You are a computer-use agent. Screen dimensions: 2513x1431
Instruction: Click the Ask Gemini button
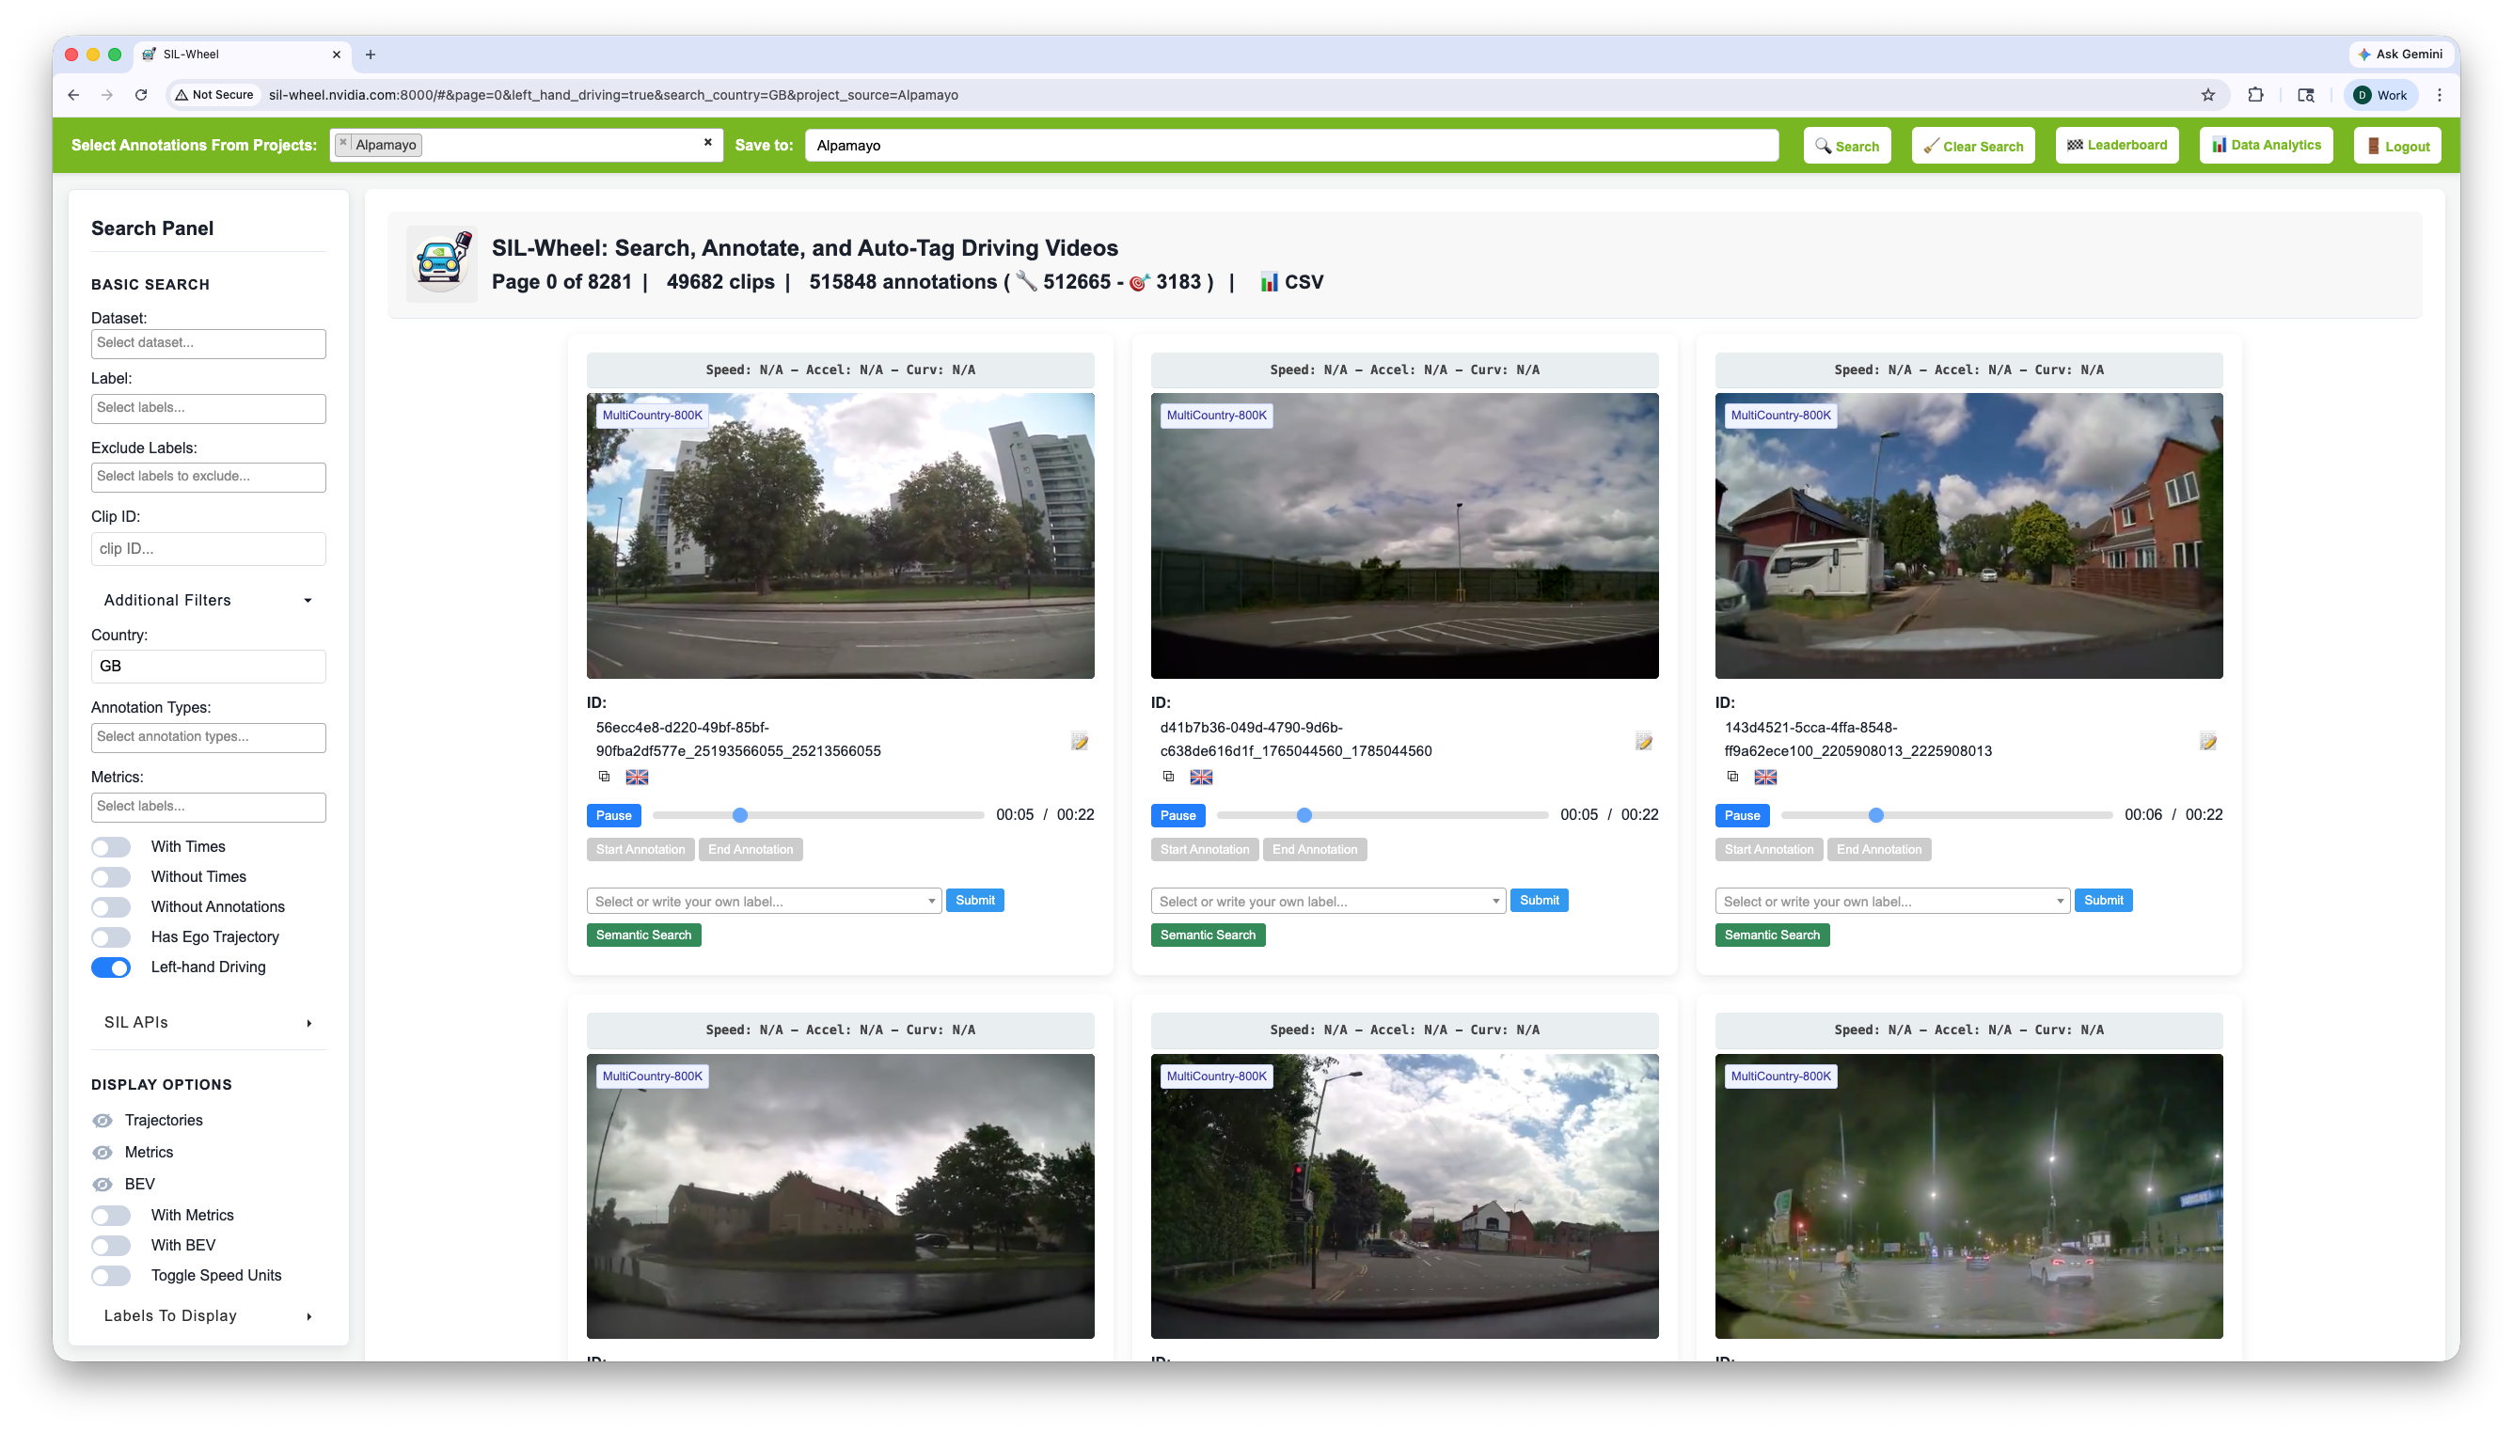2399,55
